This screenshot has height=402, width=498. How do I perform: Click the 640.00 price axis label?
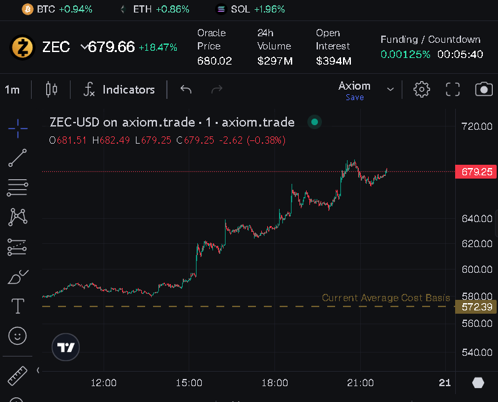[x=477, y=219]
